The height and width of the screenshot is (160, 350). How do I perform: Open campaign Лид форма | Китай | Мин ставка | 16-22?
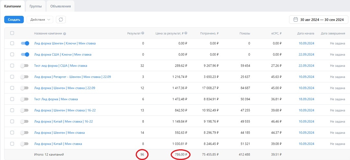pyautogui.click(x=64, y=122)
